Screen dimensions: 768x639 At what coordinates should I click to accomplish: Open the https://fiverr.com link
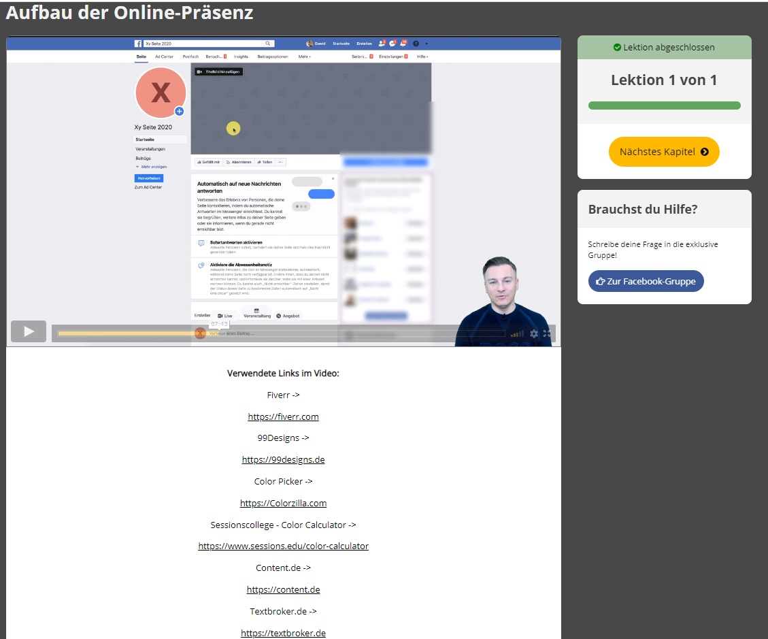pos(283,416)
